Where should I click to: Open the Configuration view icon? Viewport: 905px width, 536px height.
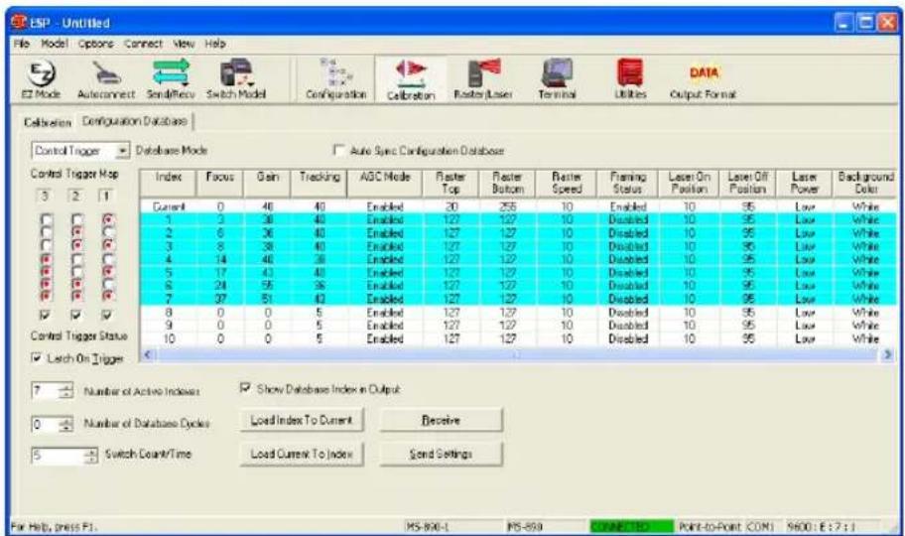336,80
